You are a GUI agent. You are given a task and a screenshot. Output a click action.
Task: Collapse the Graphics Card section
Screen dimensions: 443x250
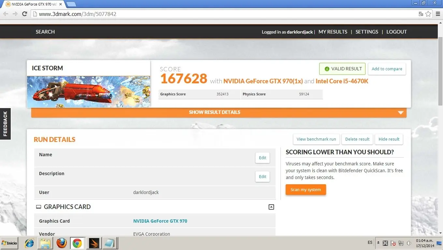(x=271, y=207)
